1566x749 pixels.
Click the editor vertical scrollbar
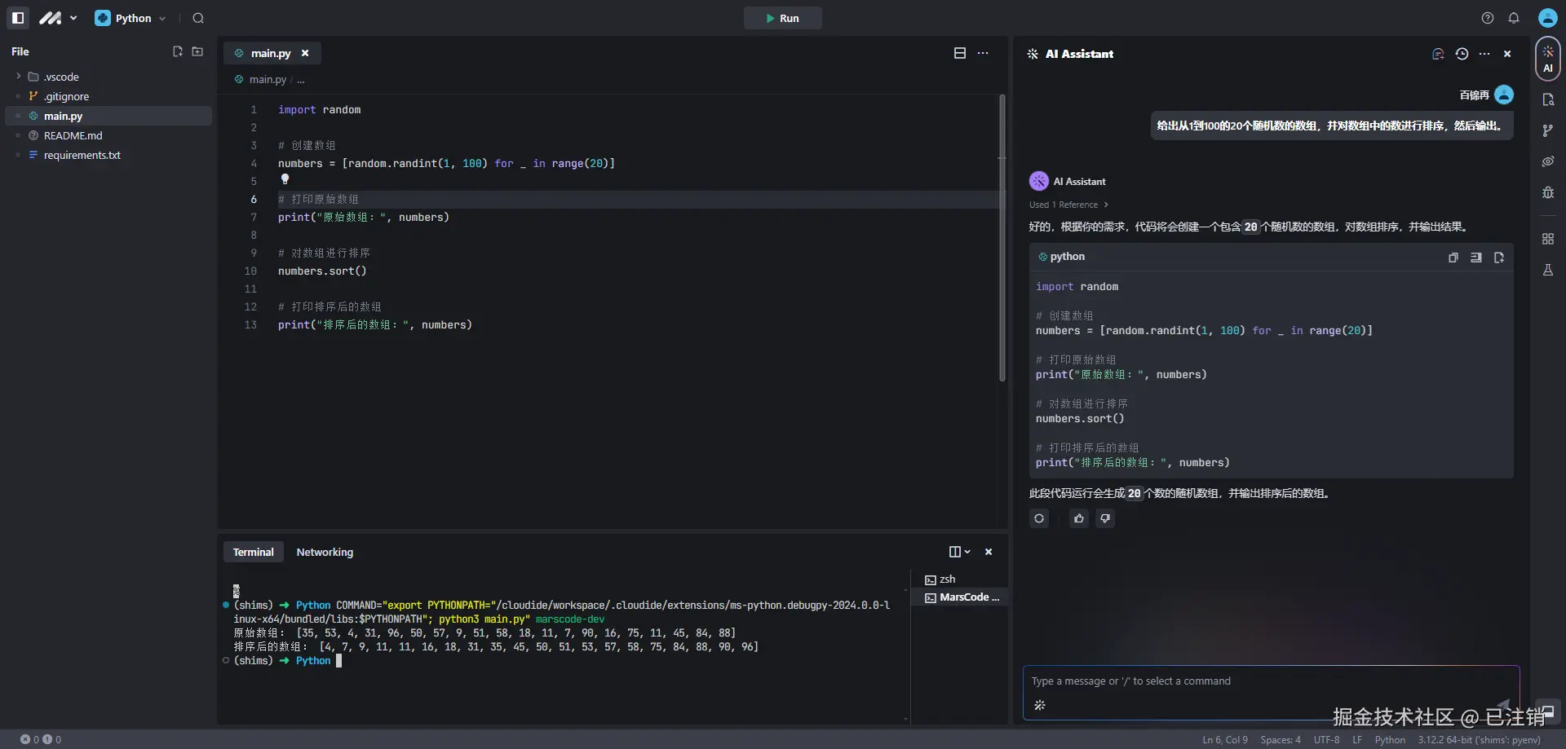tap(1002, 238)
